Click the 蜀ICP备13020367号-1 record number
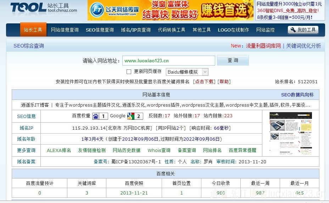Viewport: 329px width, 203px height. tap(136, 162)
